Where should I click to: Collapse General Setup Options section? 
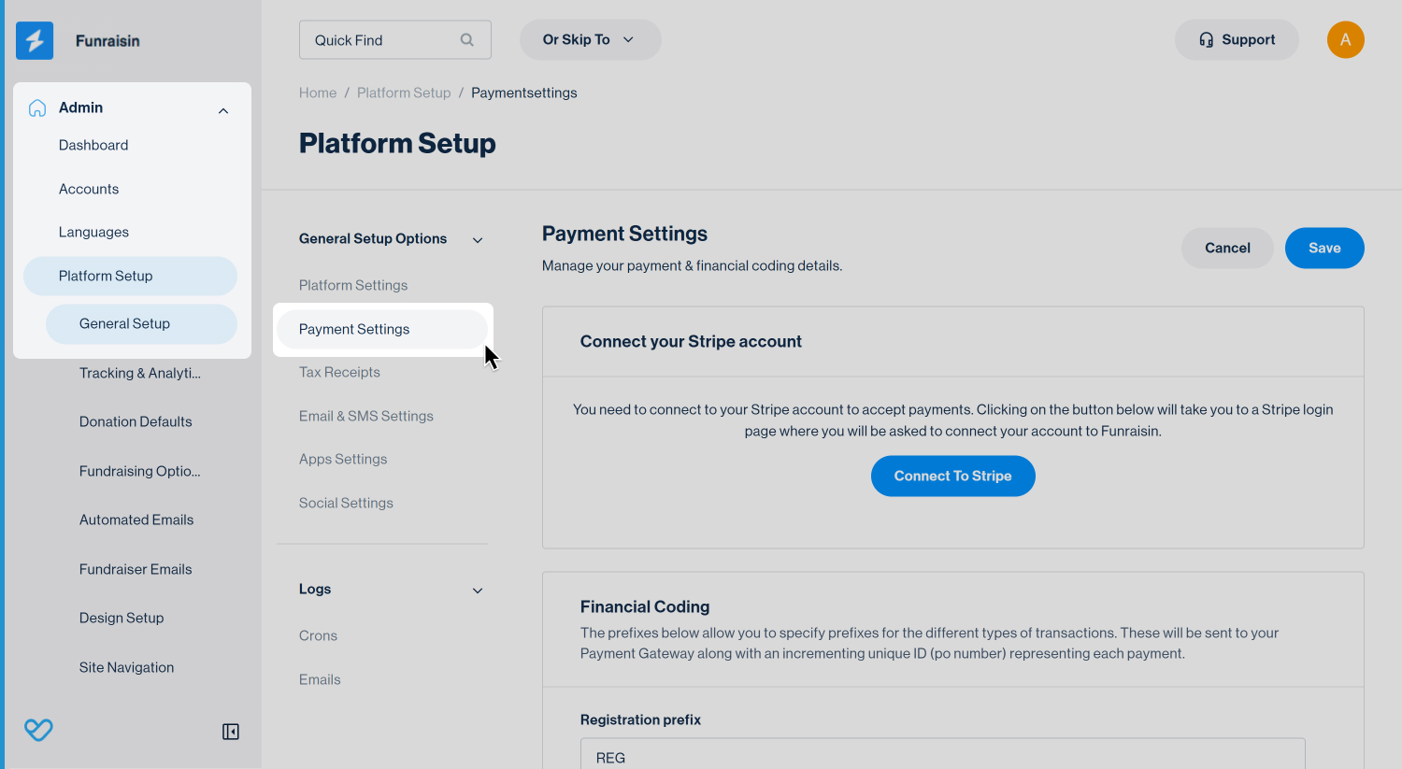[478, 240]
